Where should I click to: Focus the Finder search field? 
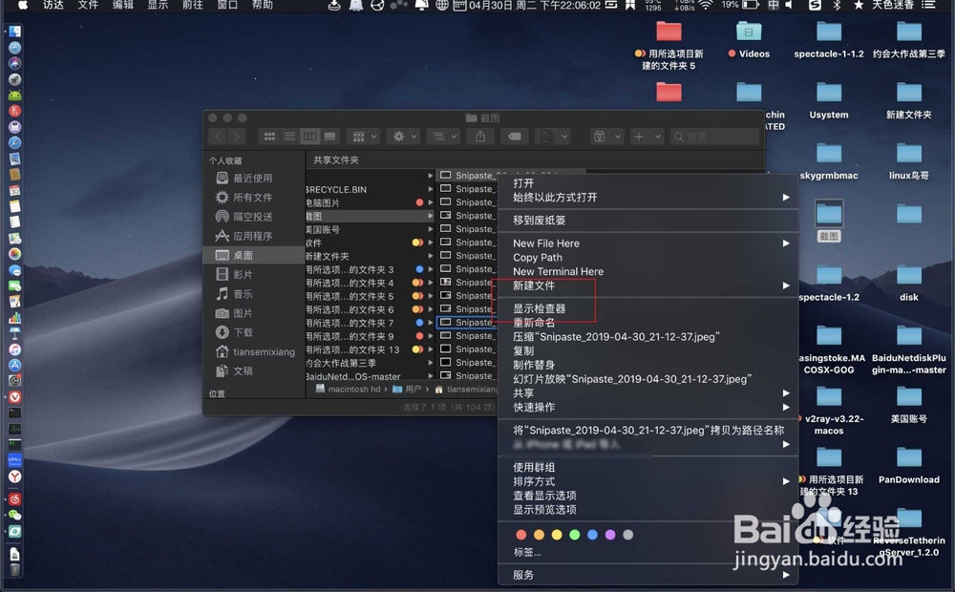[x=715, y=137]
